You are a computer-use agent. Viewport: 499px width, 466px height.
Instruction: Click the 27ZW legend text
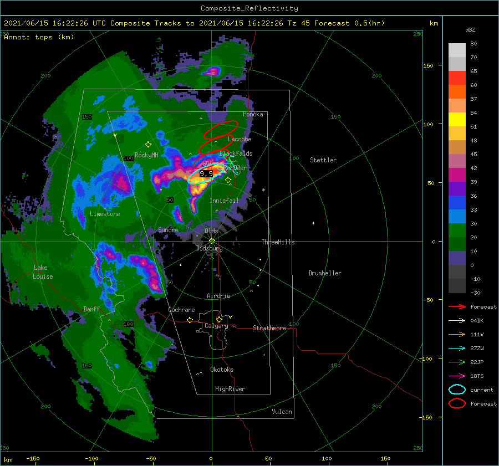point(477,349)
